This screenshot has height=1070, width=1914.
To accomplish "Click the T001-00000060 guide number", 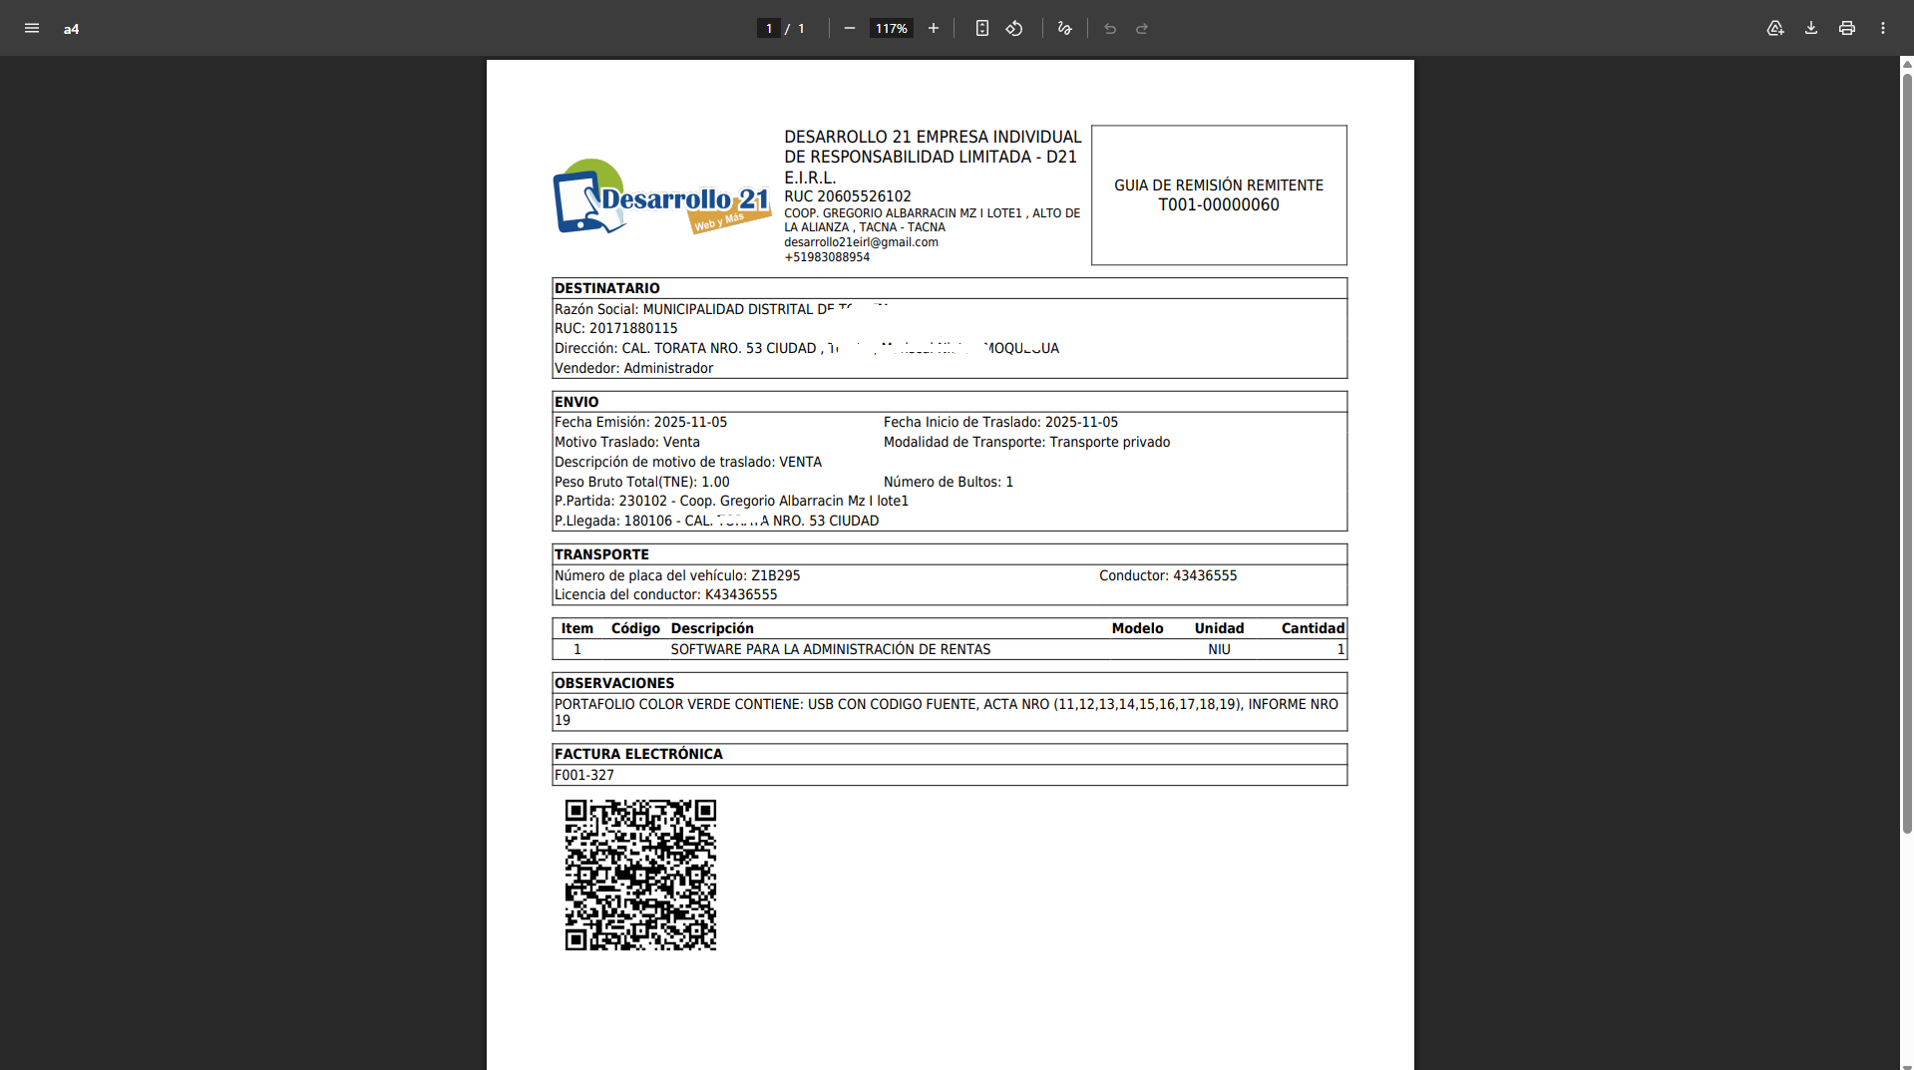I will pos(1219,204).
